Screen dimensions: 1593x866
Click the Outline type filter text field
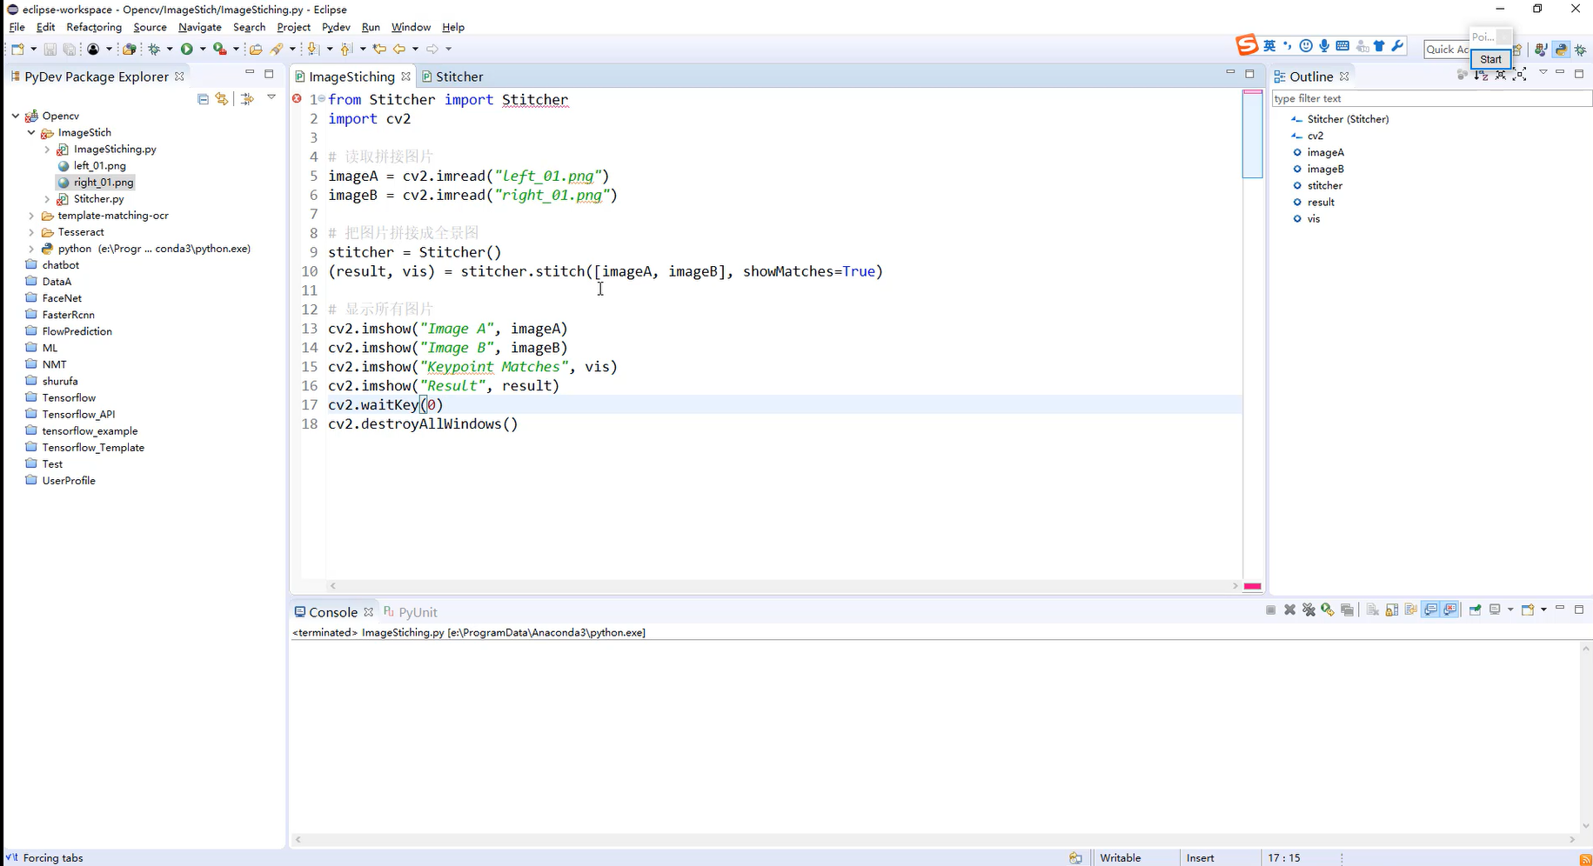click(x=1431, y=98)
